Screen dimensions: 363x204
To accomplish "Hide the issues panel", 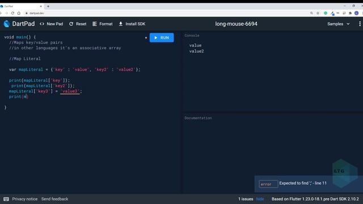I will [x=260, y=199].
